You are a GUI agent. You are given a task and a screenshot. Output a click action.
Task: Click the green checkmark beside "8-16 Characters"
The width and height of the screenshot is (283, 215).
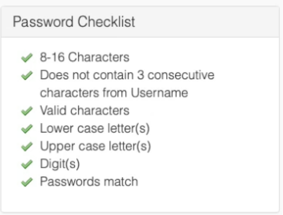(x=27, y=58)
